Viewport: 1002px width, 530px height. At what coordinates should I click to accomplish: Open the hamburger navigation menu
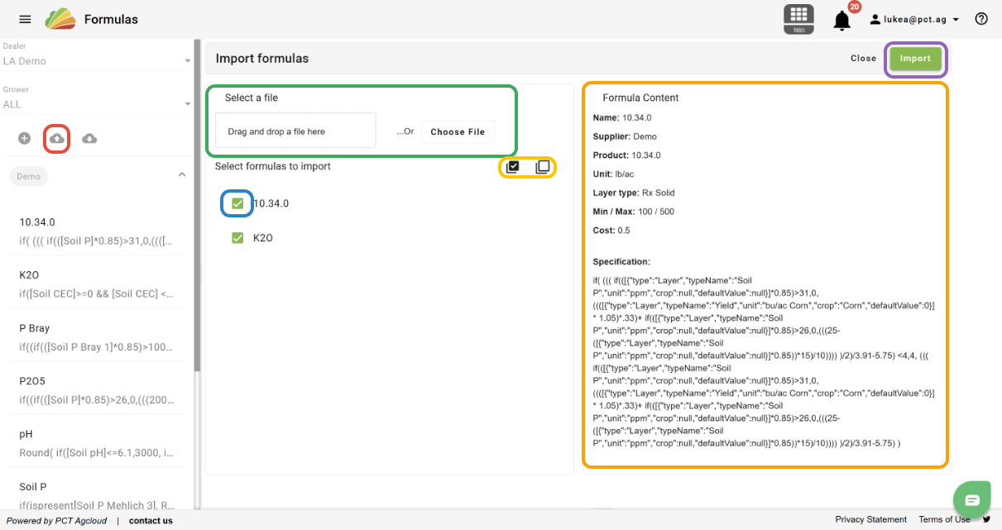tap(25, 19)
